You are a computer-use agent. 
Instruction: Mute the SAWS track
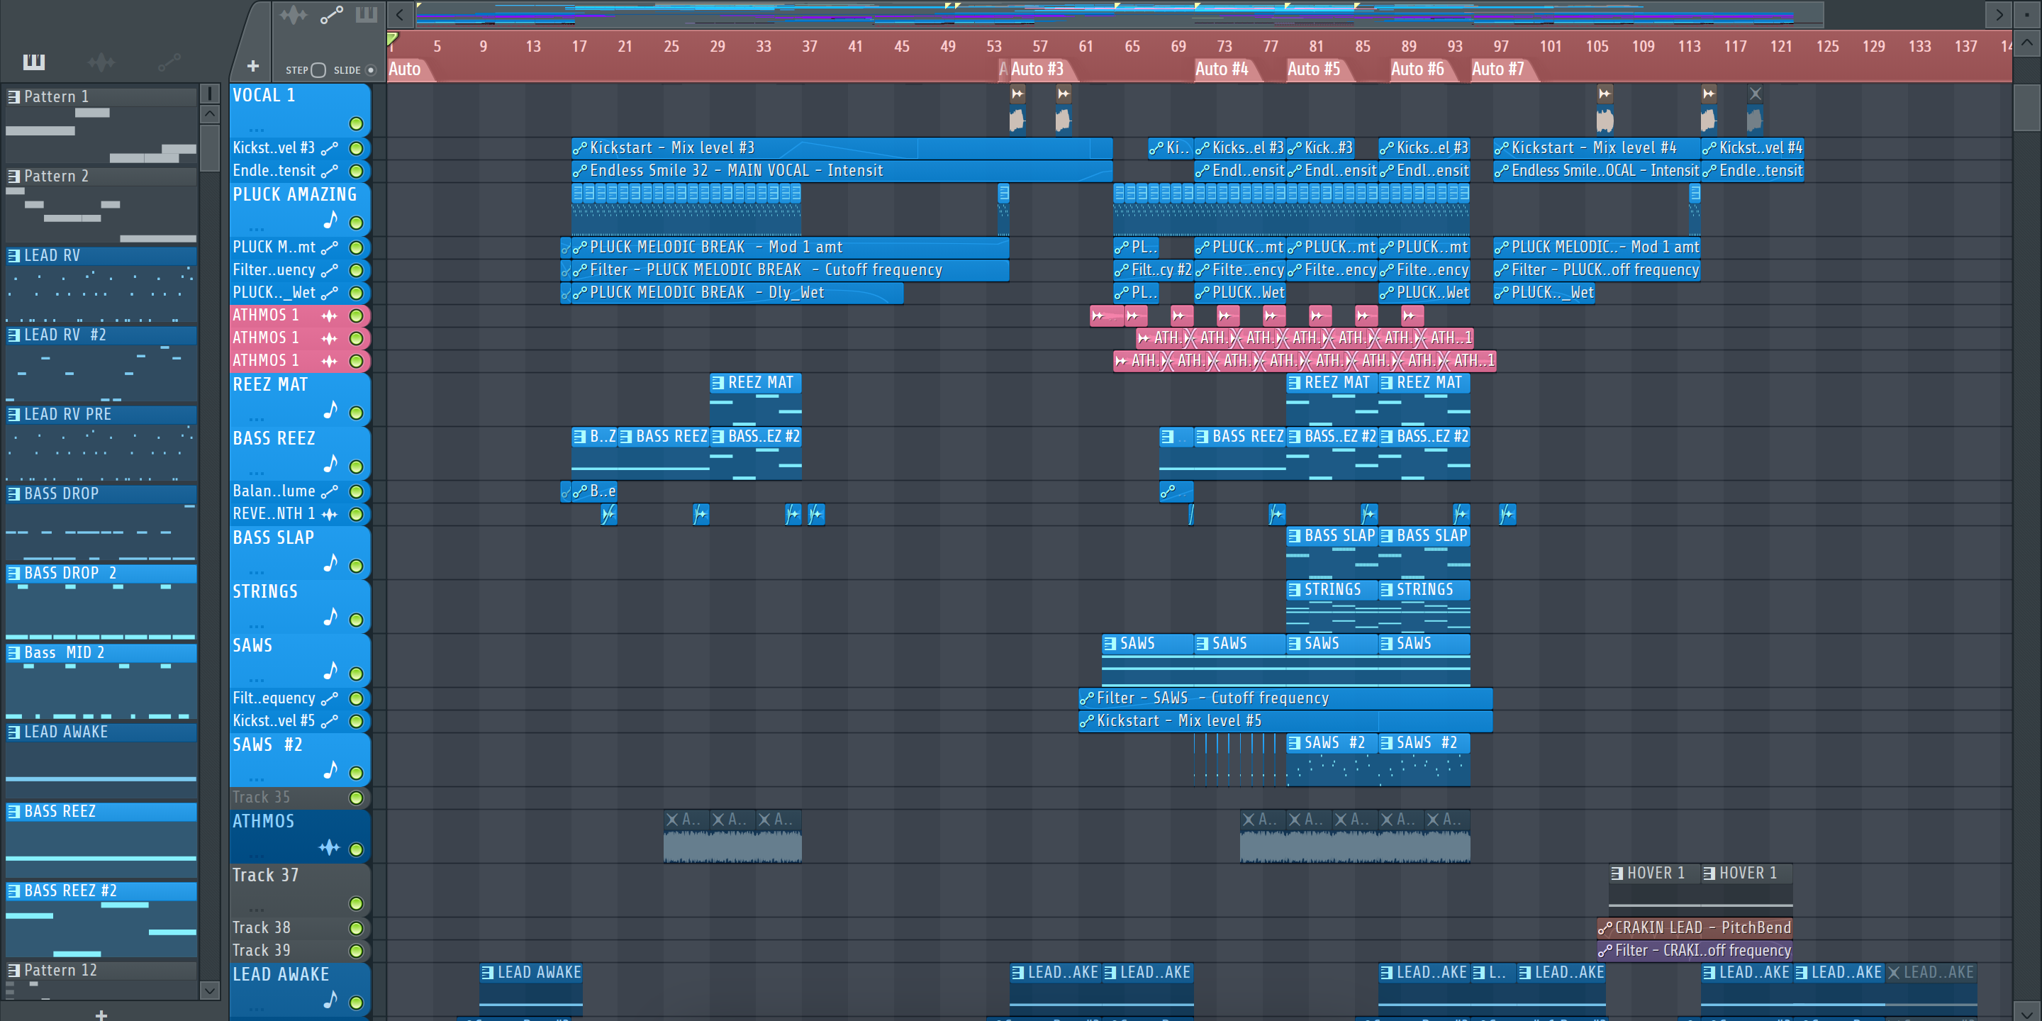356,674
